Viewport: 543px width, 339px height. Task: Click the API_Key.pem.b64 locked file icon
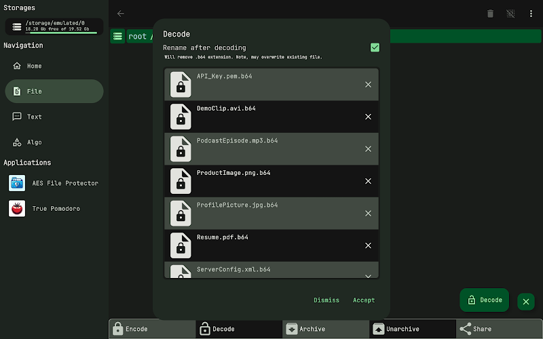(x=181, y=84)
